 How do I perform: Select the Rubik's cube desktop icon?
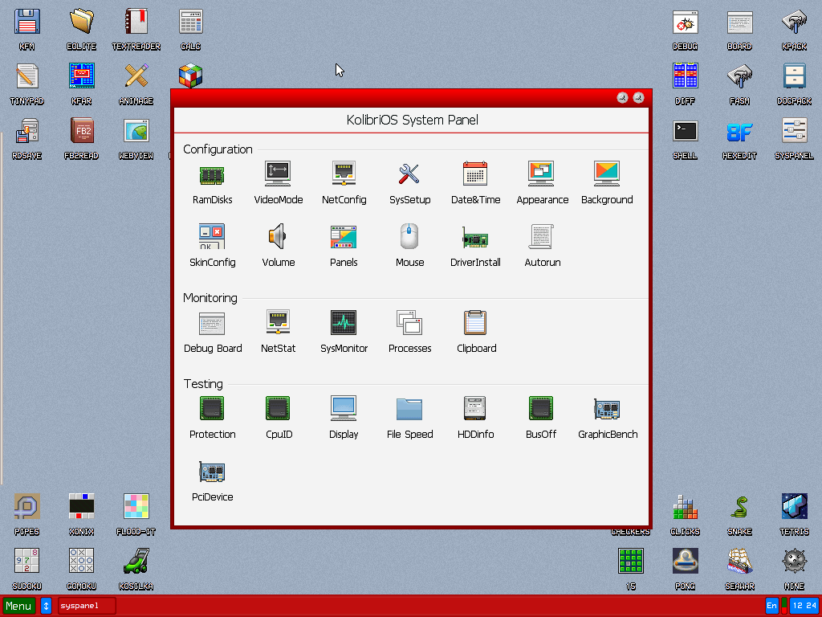pos(190,76)
